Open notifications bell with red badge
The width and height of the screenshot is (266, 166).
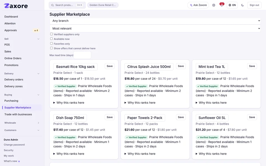[222, 5]
